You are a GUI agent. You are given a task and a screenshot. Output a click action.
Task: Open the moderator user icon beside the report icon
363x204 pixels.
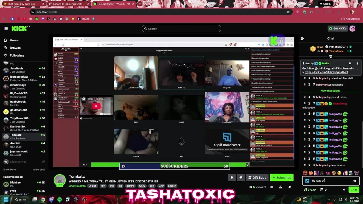290,187
